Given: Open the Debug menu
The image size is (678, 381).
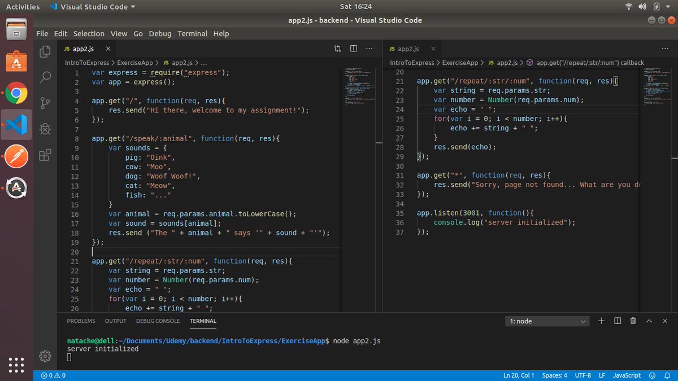Looking at the screenshot, I should (x=160, y=34).
